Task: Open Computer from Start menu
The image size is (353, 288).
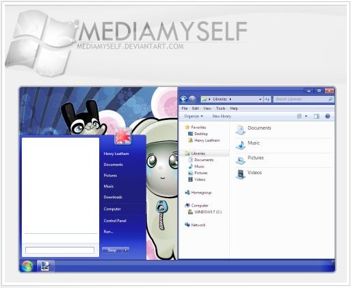Action: point(112,209)
